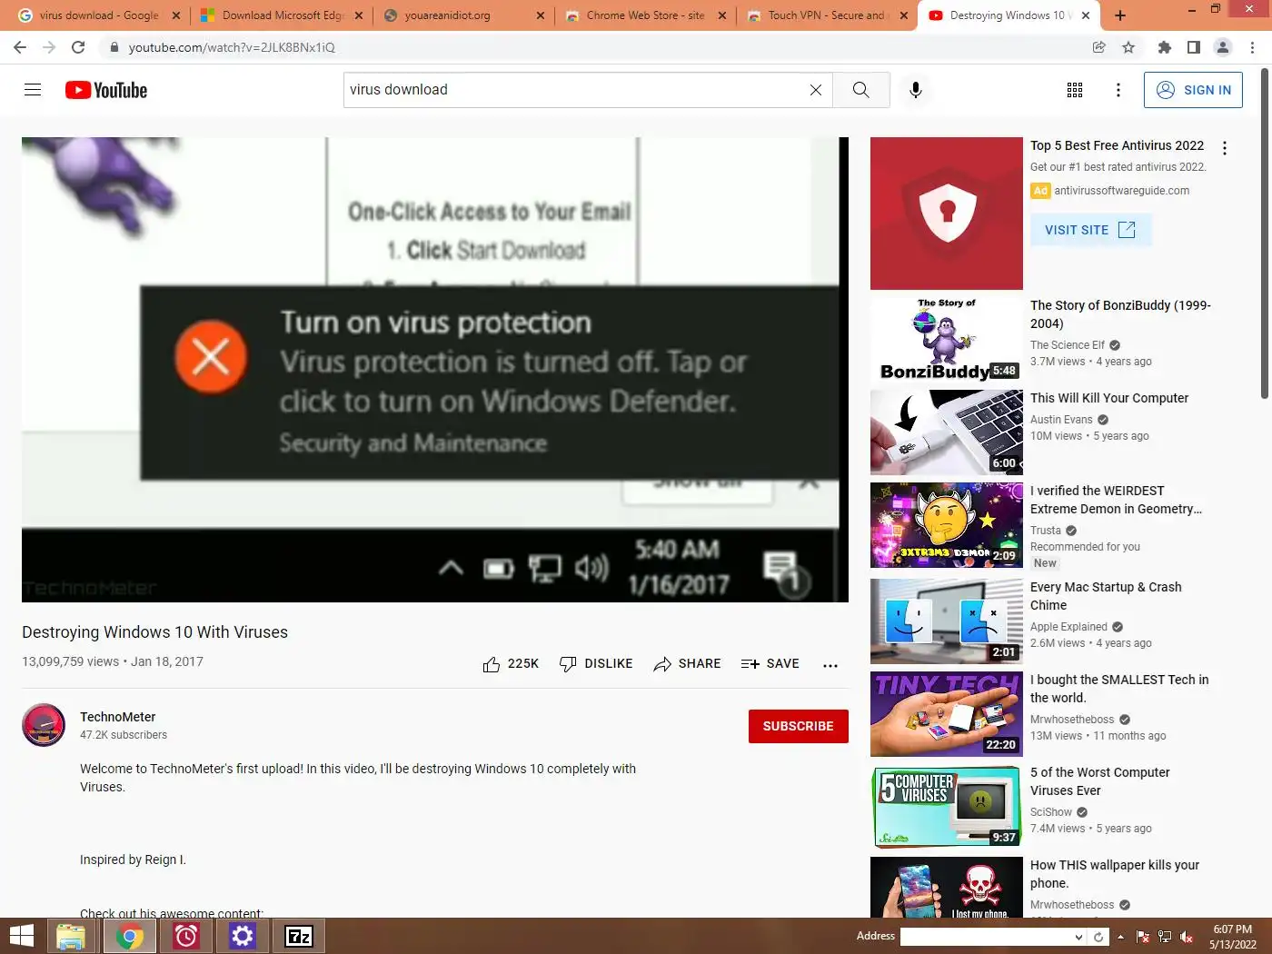1272x954 pixels.
Task: Expand the taskbar Address dropdown arrow
Action: pyautogui.click(x=1078, y=937)
